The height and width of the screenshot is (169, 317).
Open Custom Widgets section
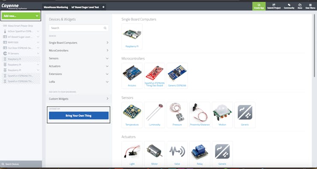point(79,99)
